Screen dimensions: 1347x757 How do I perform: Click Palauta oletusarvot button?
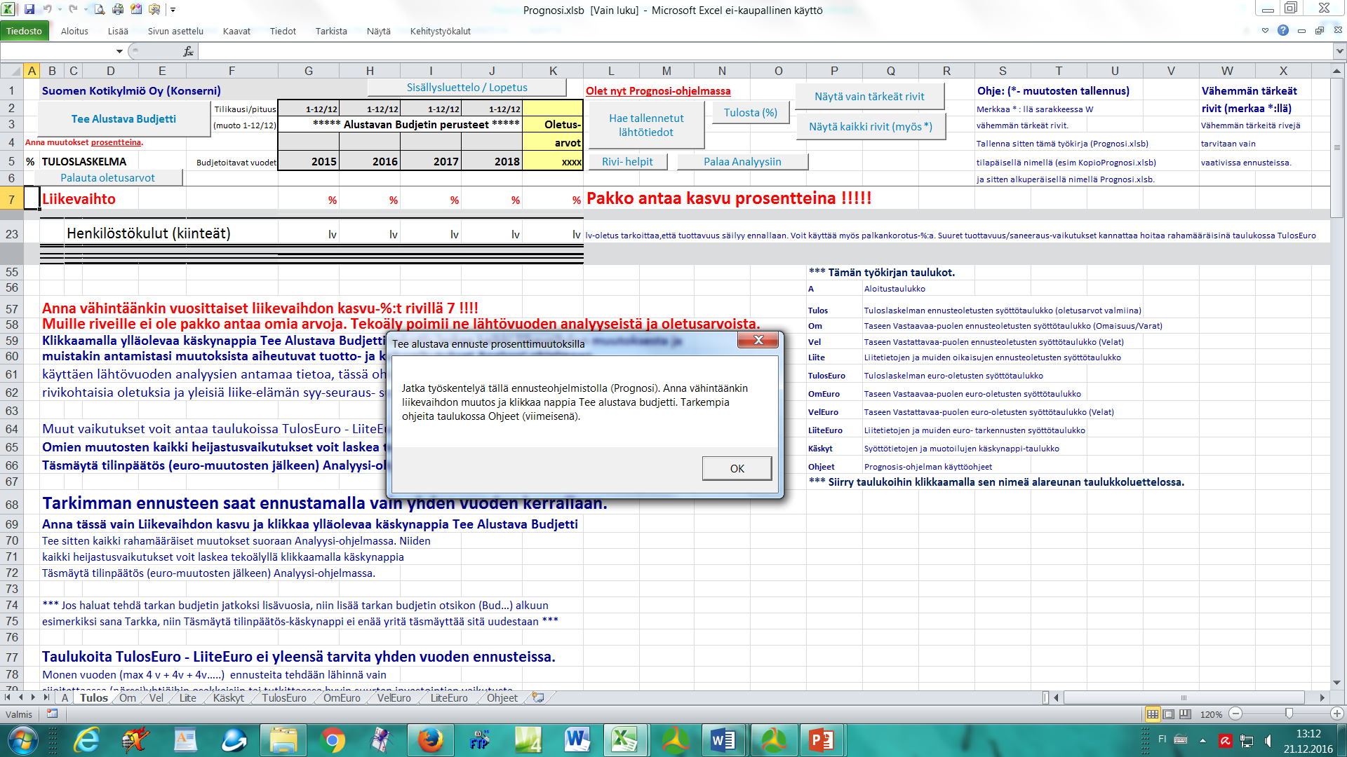point(107,178)
